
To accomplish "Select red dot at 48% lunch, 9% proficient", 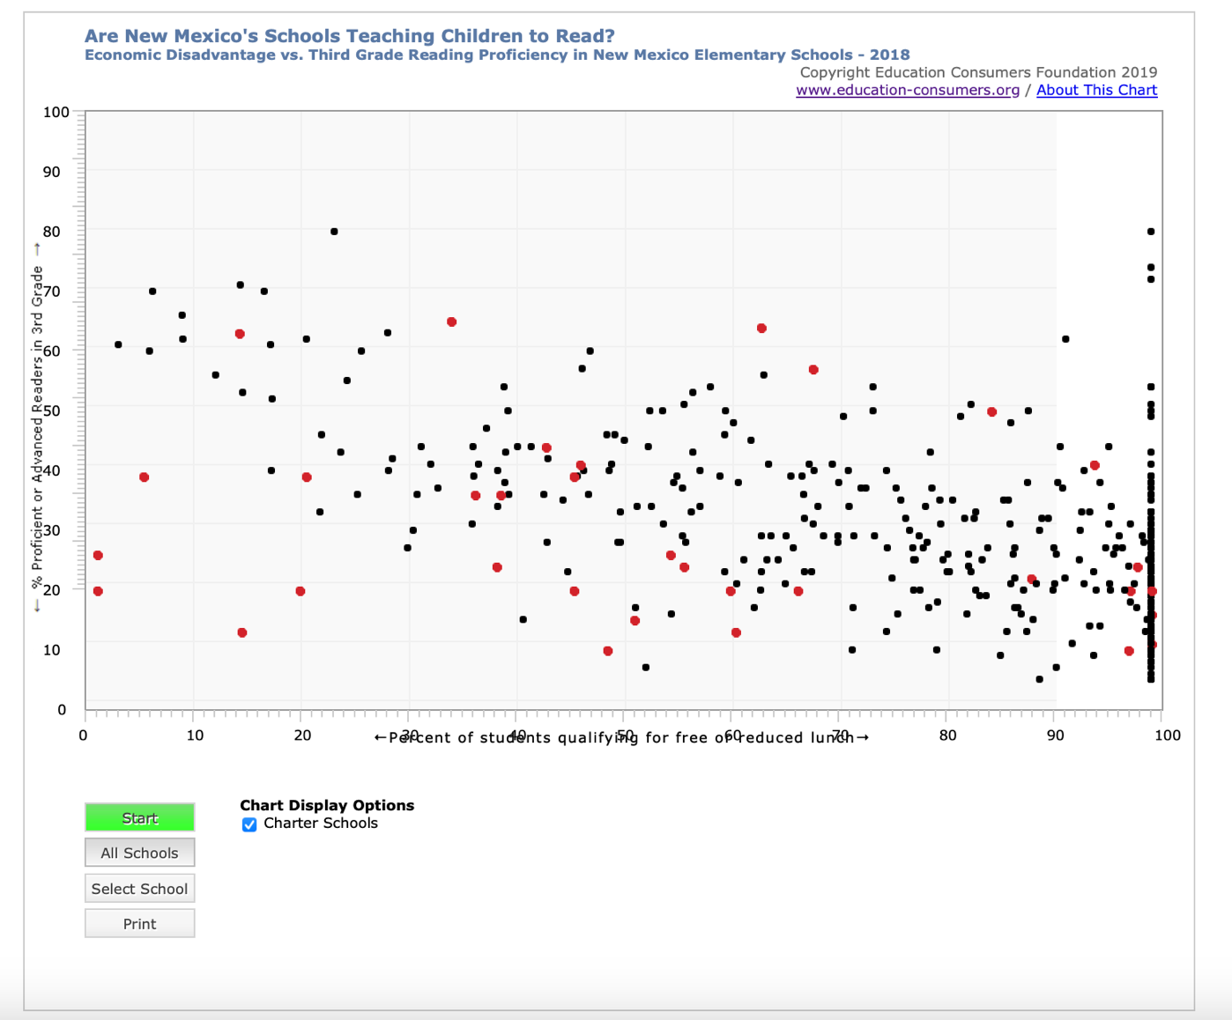I will pos(608,651).
